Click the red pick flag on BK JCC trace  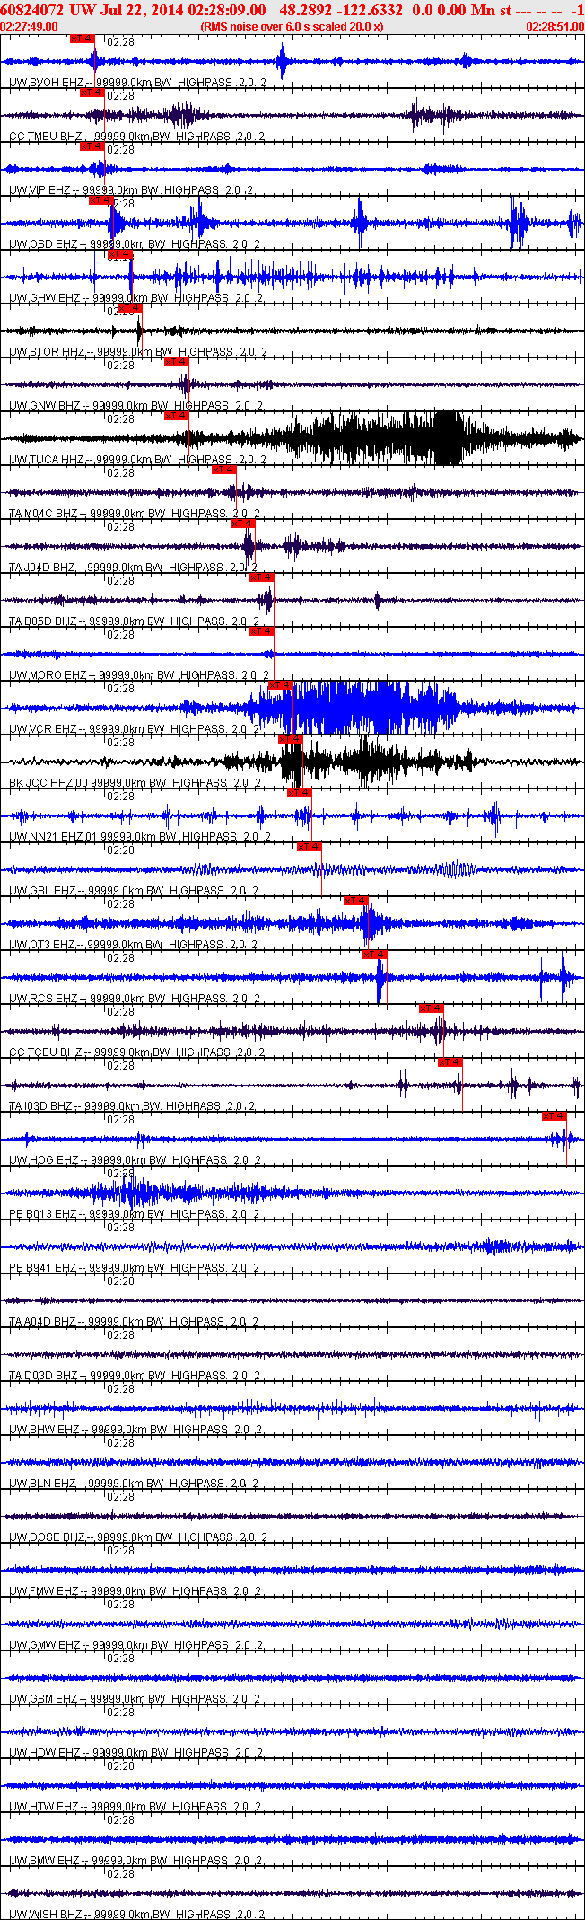pyautogui.click(x=290, y=739)
